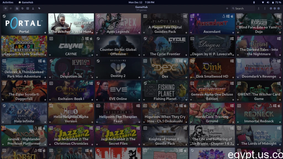Switch to list view layout
The image size is (283, 159).
pyautogui.click(x=11, y=9)
